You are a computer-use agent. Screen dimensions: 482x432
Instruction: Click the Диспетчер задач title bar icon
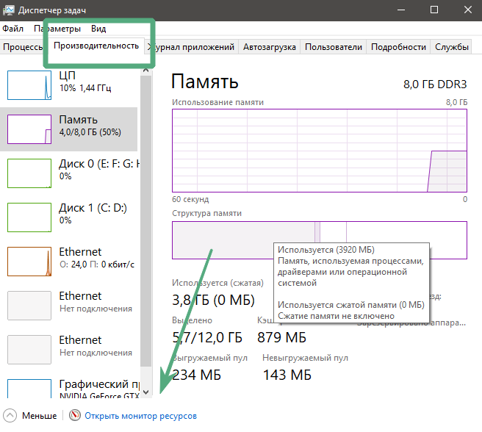[x=10, y=10]
